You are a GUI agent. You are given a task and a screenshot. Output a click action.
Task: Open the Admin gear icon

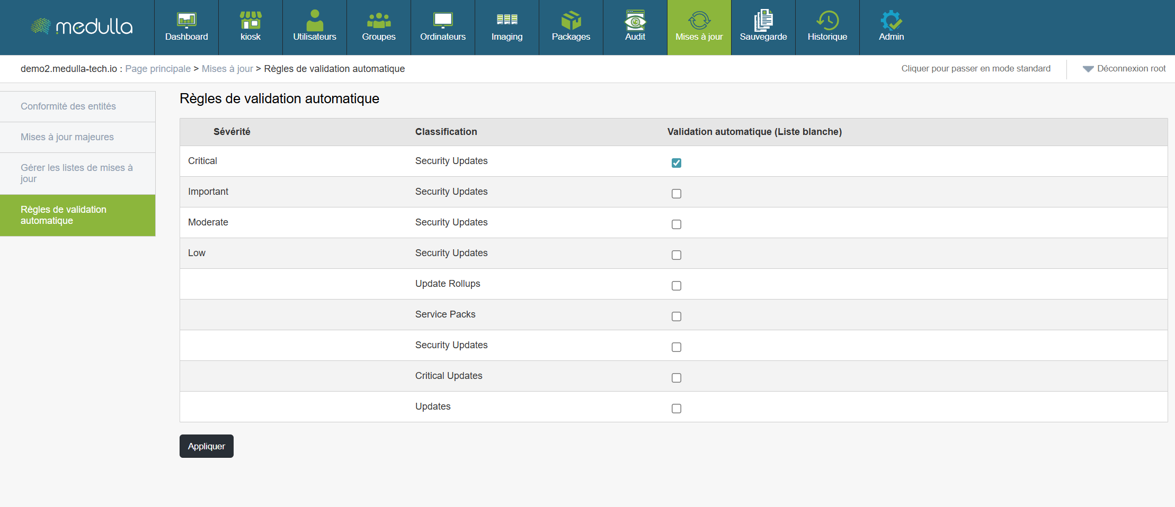(892, 21)
